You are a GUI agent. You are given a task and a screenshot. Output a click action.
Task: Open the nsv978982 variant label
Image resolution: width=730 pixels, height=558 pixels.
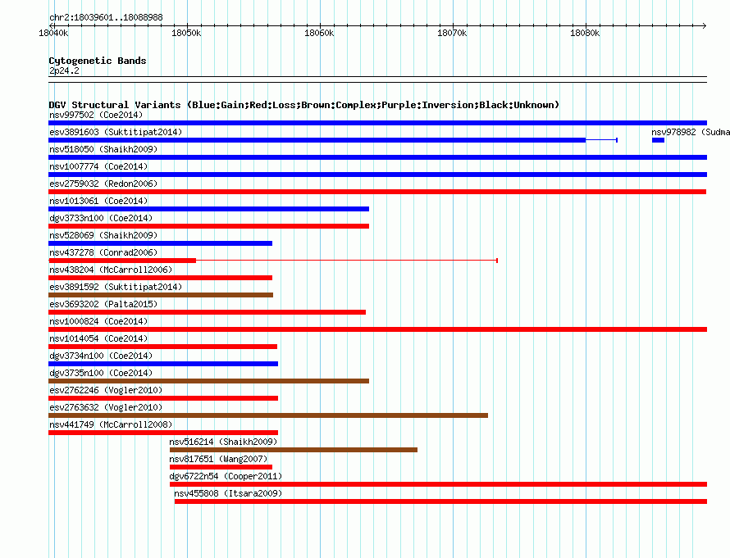(691, 132)
